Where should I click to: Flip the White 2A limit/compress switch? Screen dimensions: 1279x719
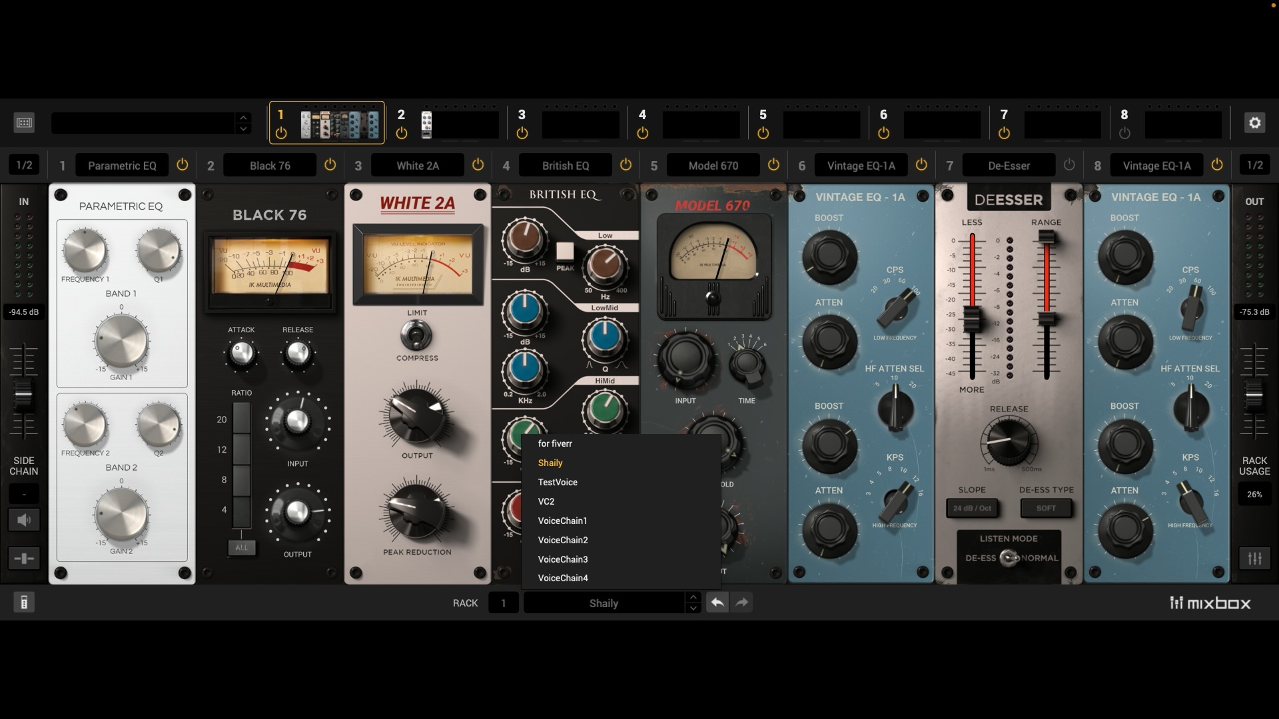coord(416,335)
